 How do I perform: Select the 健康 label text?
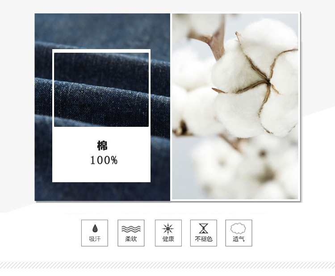click(x=168, y=239)
